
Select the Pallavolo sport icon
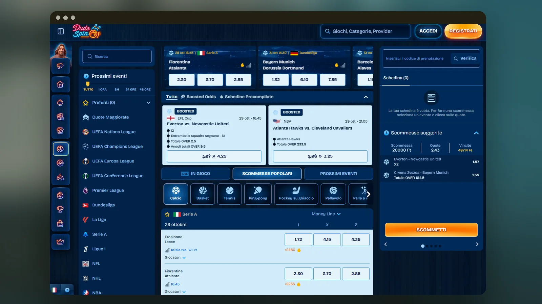333,194
